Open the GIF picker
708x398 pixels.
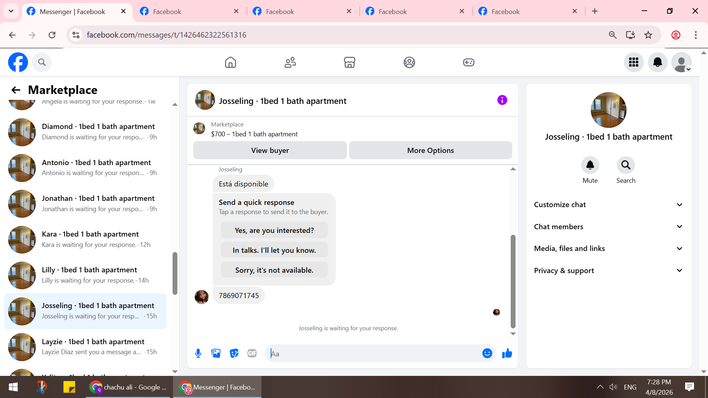[x=252, y=353]
